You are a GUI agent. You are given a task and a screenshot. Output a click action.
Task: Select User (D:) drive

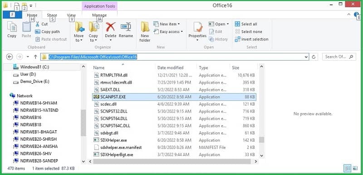click(28, 74)
